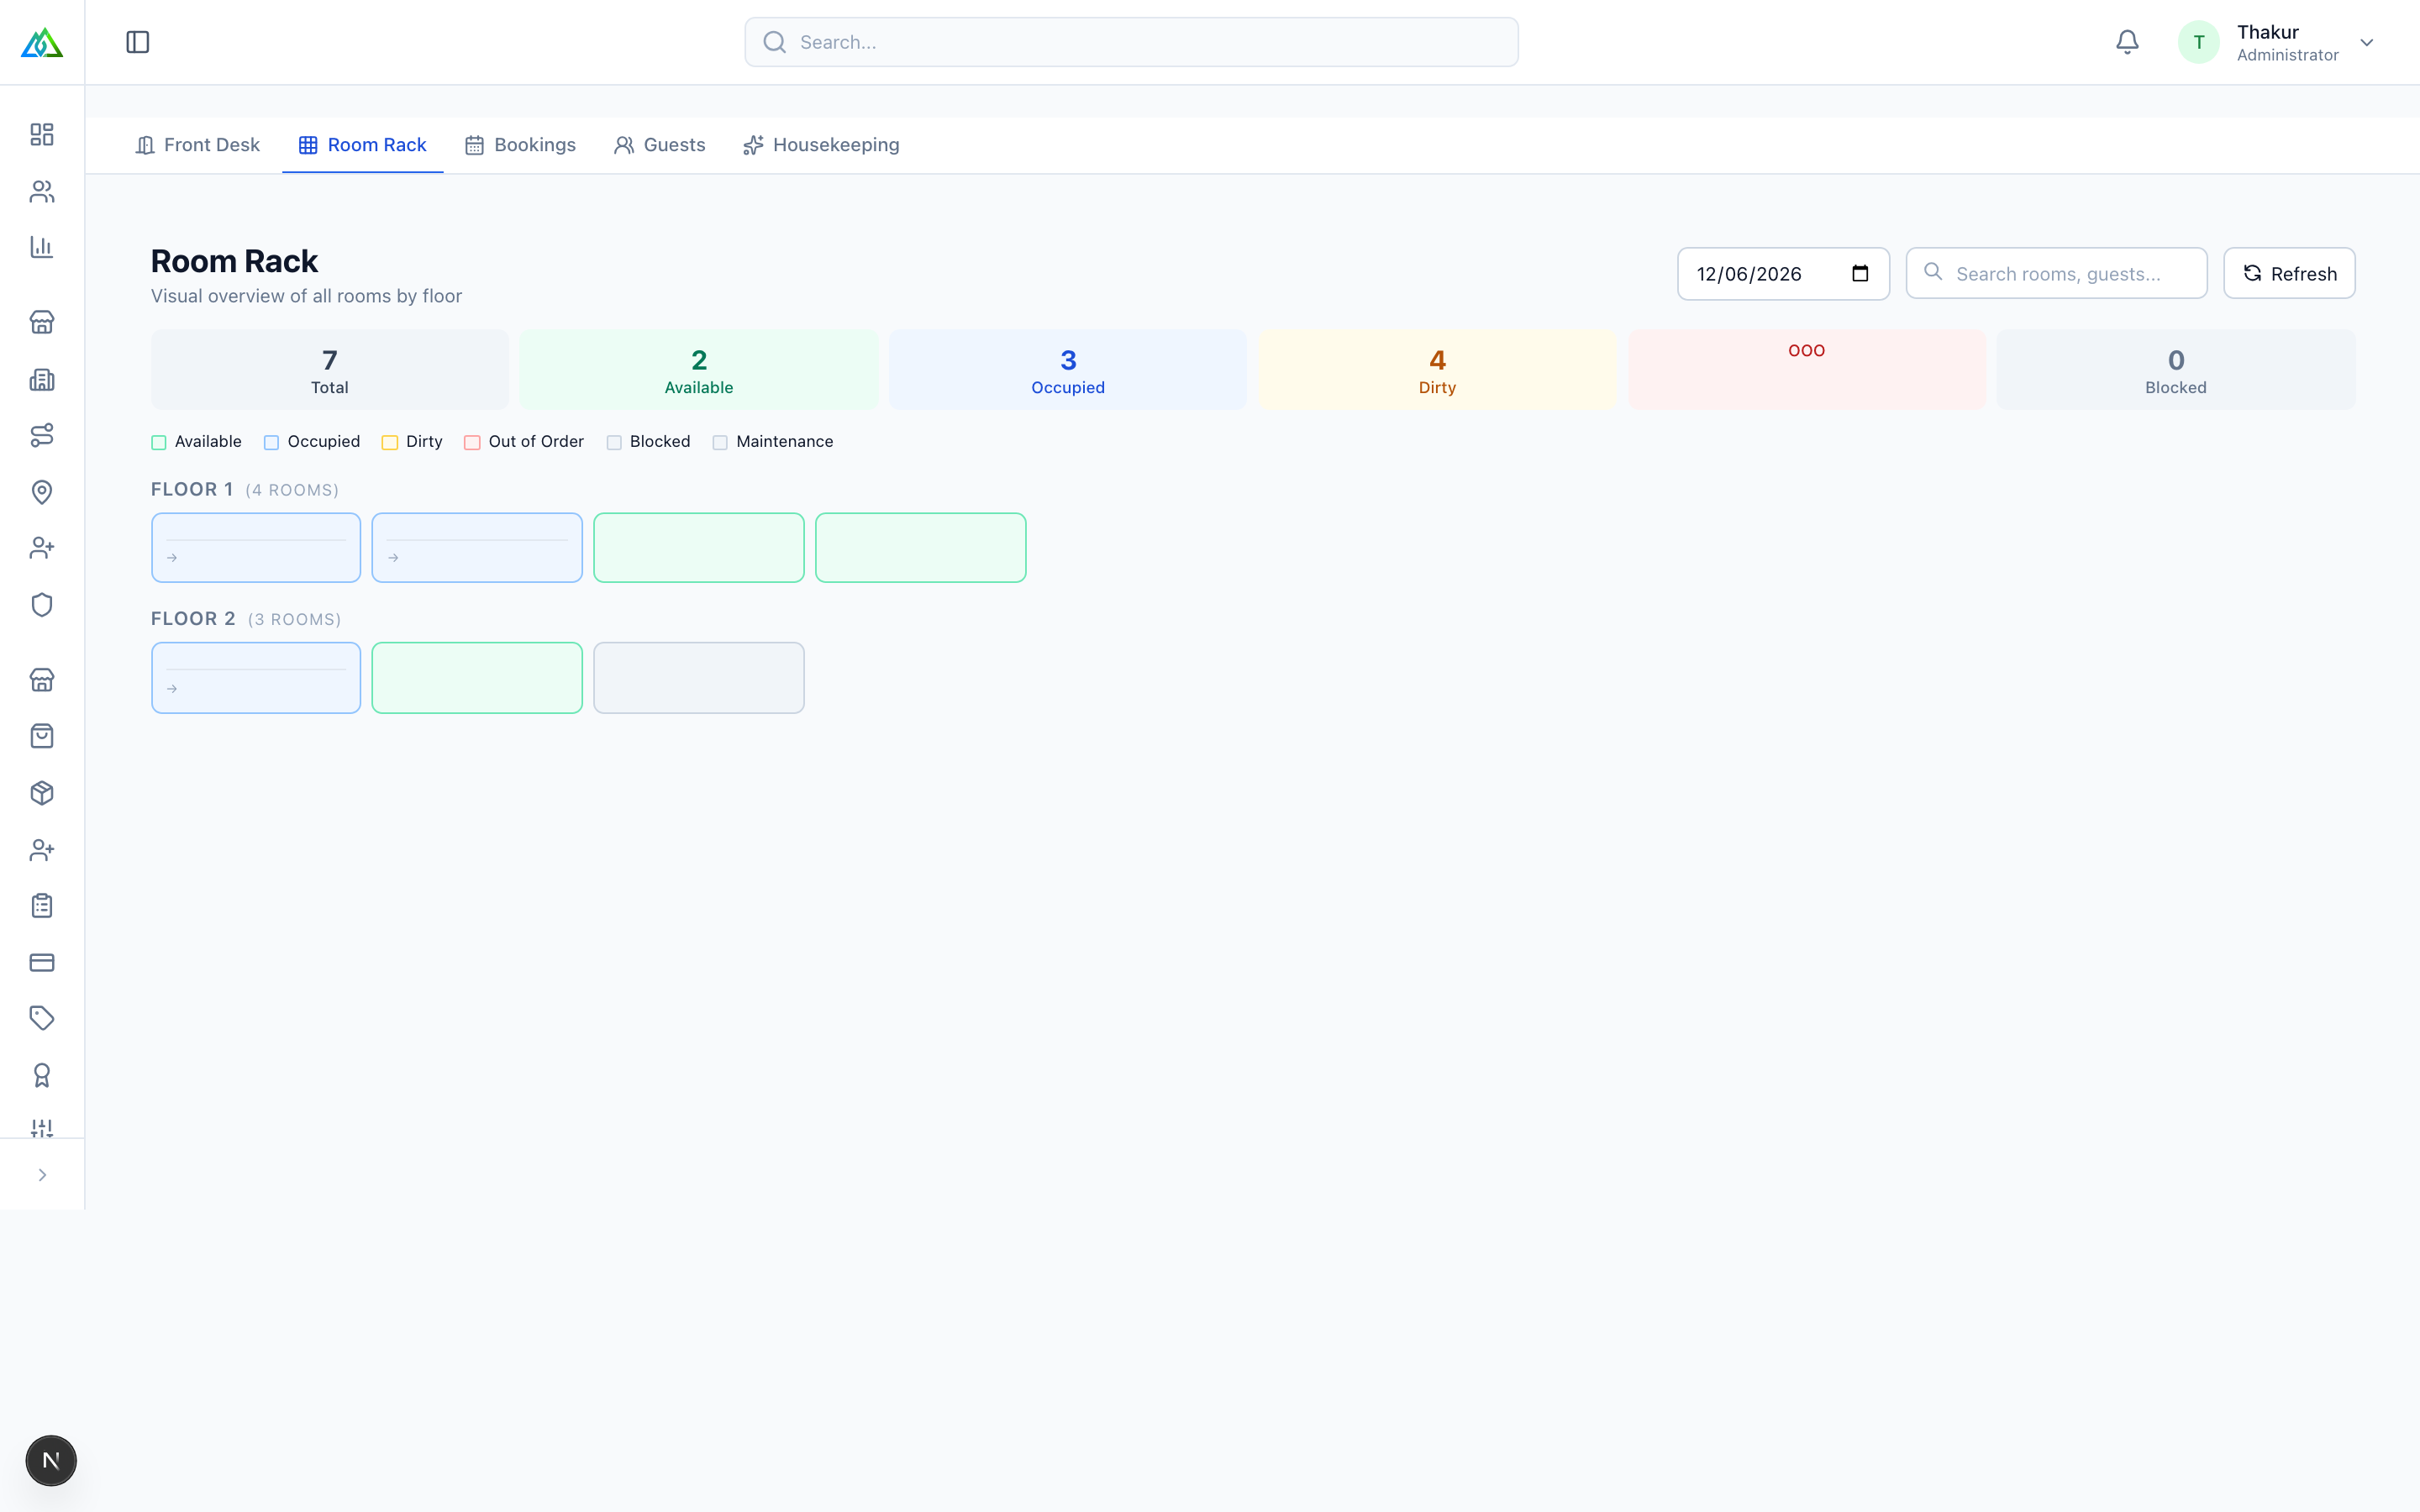Open the bar chart reports icon
Viewport: 2420px width, 1512px height.
click(x=42, y=247)
